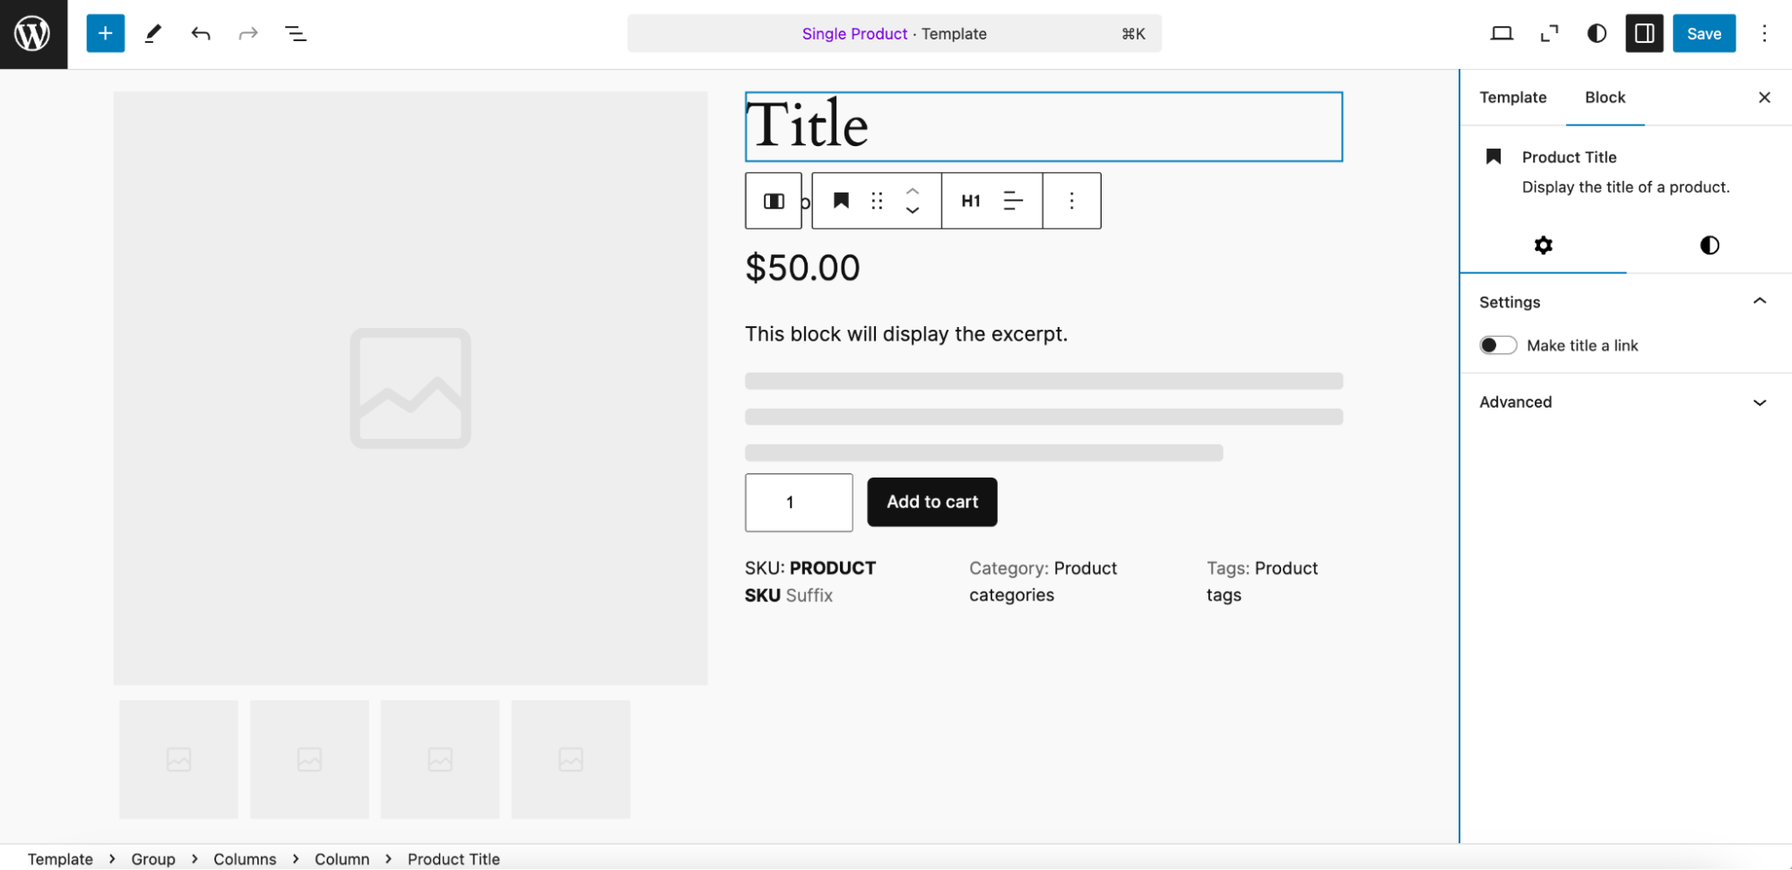1792x870 pixels.
Task: Expand the Advanced panel section
Action: pos(1625,402)
